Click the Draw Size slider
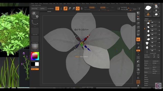 click(128, 9)
